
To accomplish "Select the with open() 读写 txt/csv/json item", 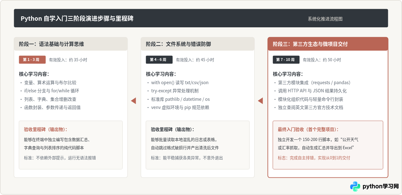I will pos(180,83).
